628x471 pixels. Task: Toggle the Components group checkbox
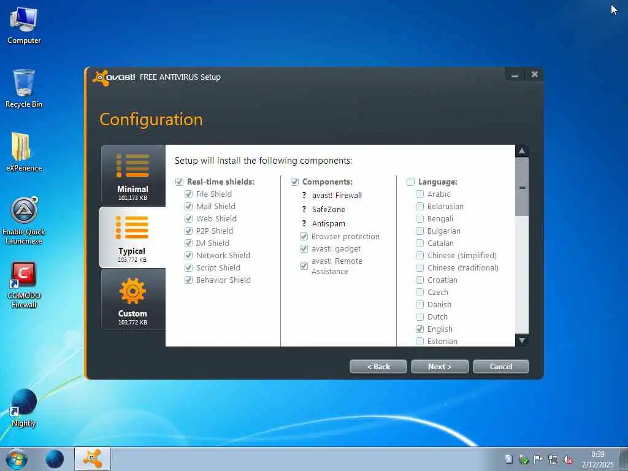[295, 182]
